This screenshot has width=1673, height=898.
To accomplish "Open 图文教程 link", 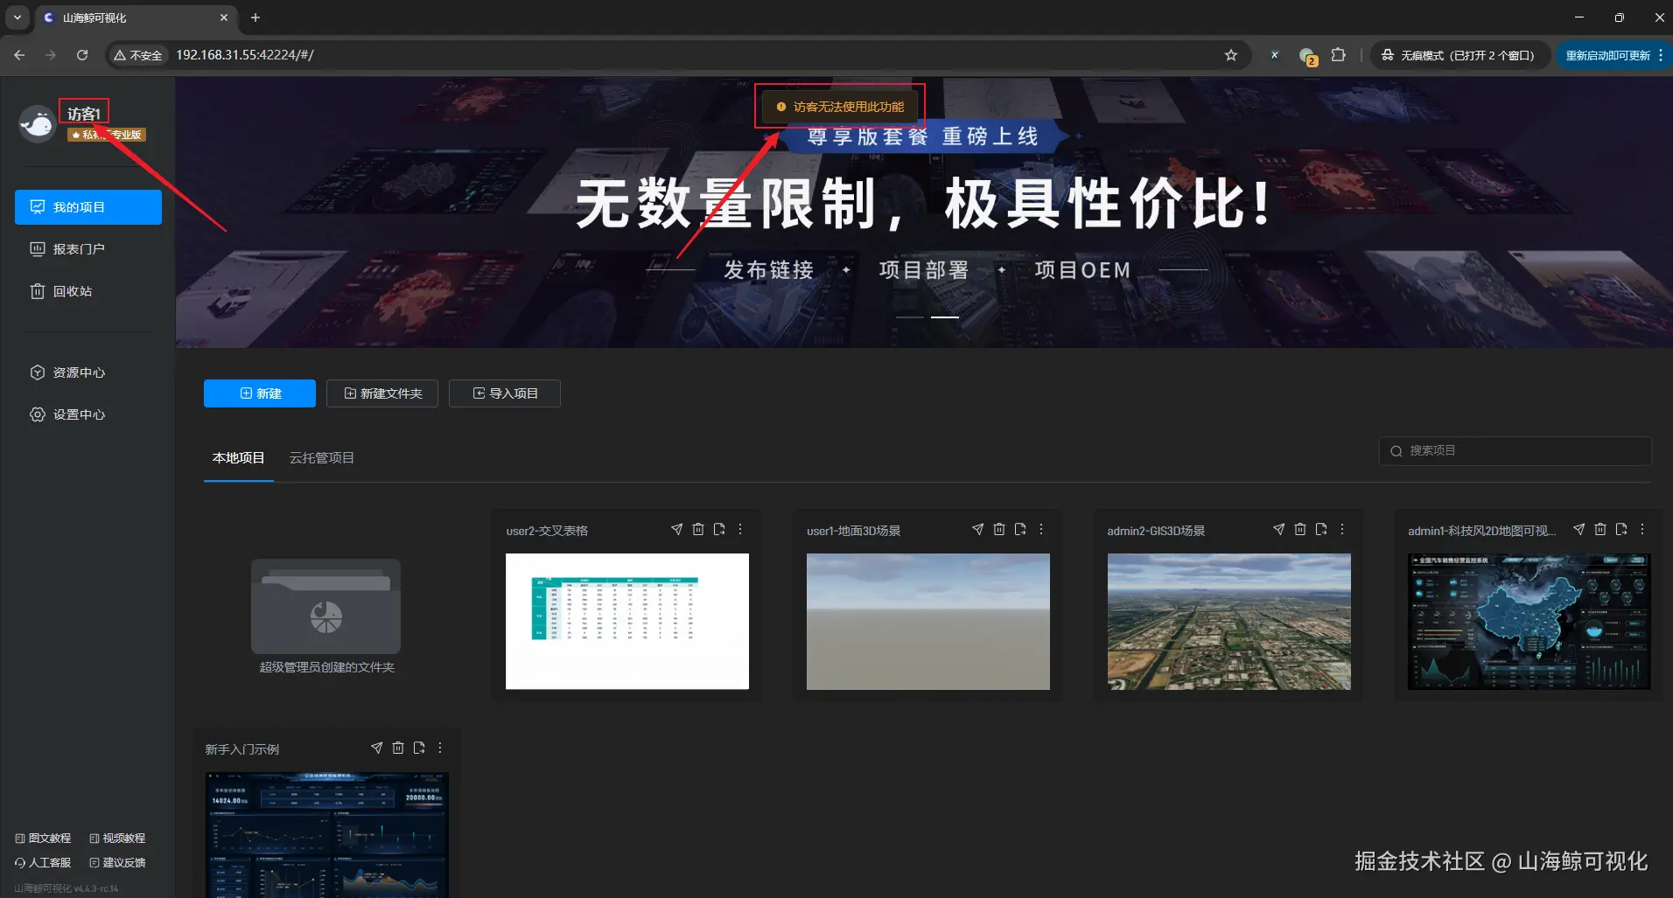I will 43,838.
